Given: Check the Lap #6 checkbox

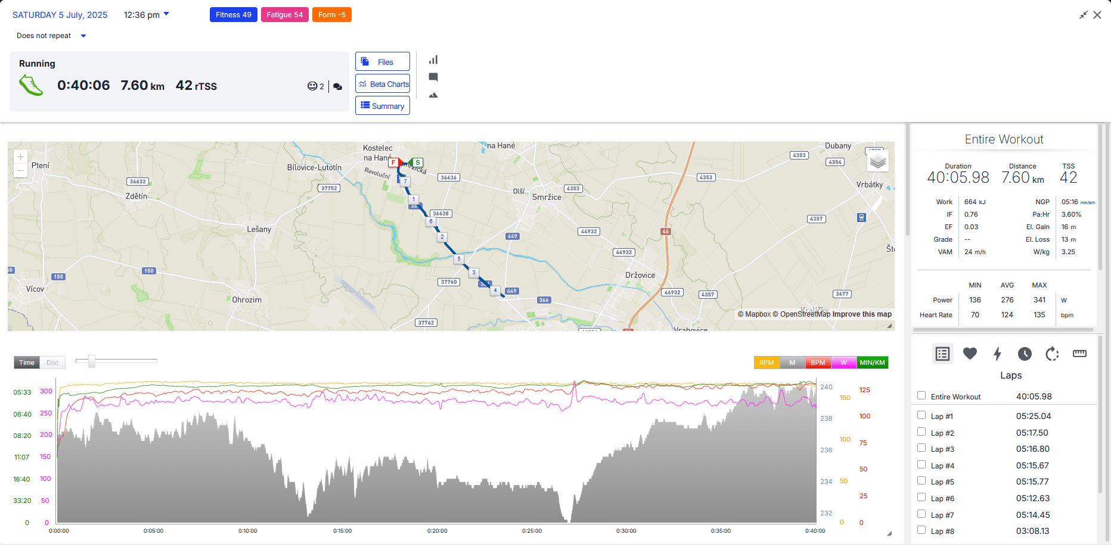Looking at the screenshot, I should pos(921,497).
